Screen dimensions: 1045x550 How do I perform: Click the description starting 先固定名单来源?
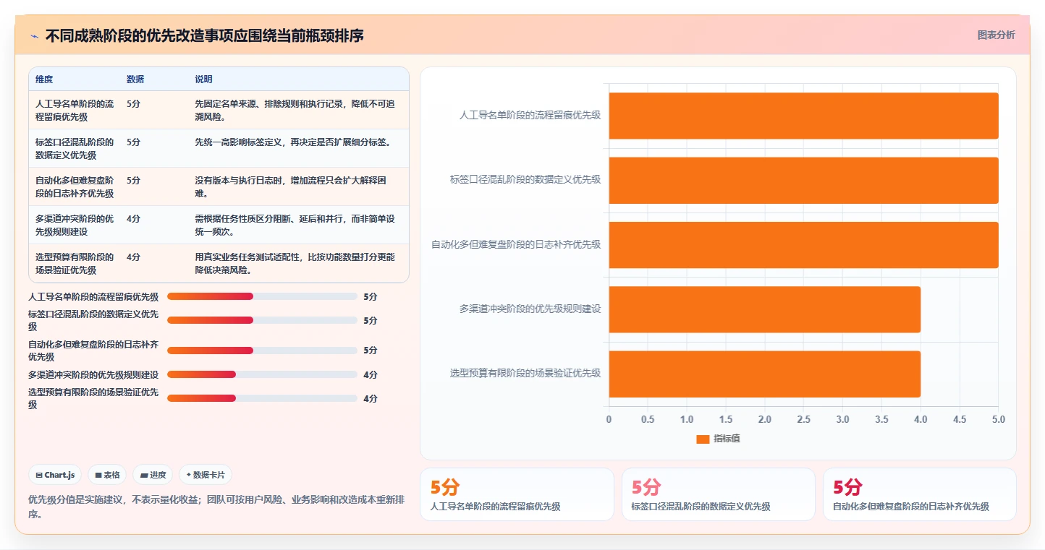pos(295,110)
